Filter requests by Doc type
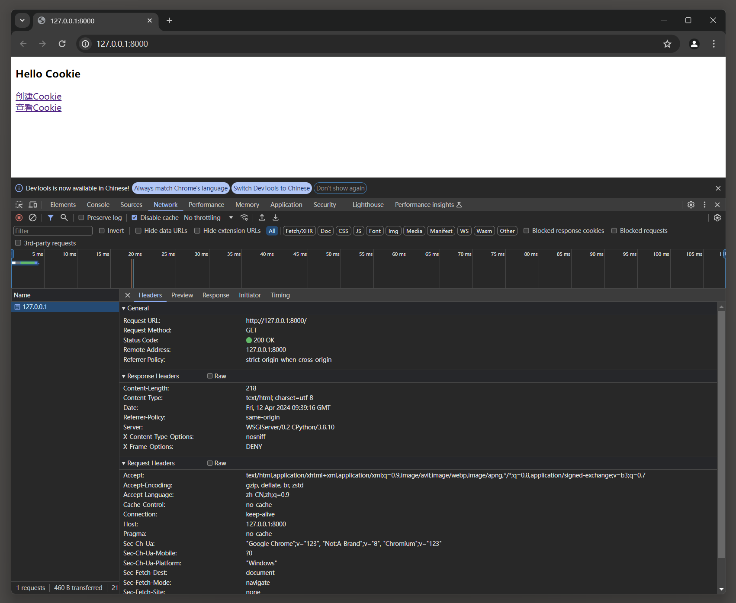This screenshot has height=603, width=736. 326,231
